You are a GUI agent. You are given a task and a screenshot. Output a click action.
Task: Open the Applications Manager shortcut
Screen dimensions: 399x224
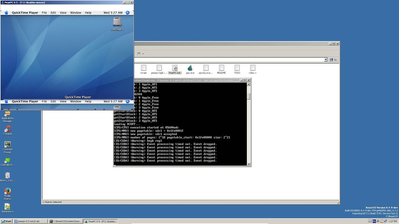[7, 114]
